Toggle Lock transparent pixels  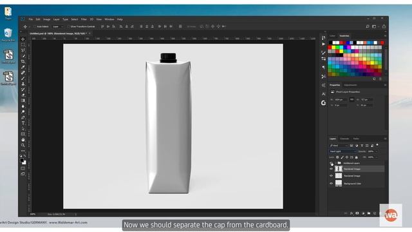[337, 157]
